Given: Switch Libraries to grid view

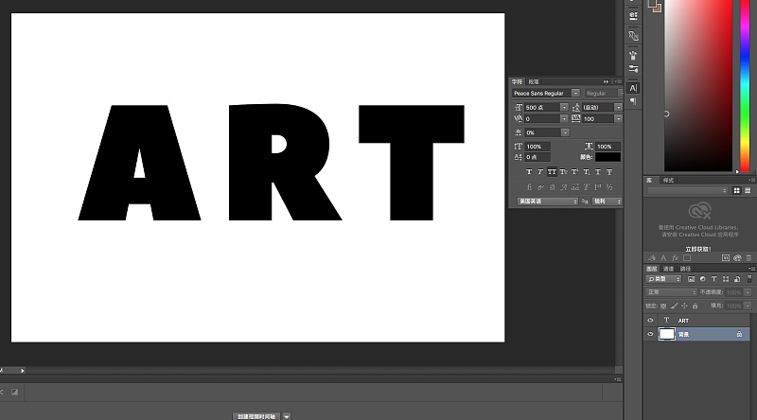Looking at the screenshot, I should click(x=737, y=191).
